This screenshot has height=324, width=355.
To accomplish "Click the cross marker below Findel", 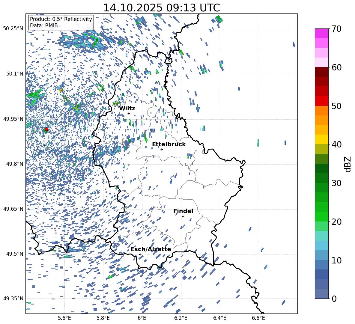I will [183, 216].
